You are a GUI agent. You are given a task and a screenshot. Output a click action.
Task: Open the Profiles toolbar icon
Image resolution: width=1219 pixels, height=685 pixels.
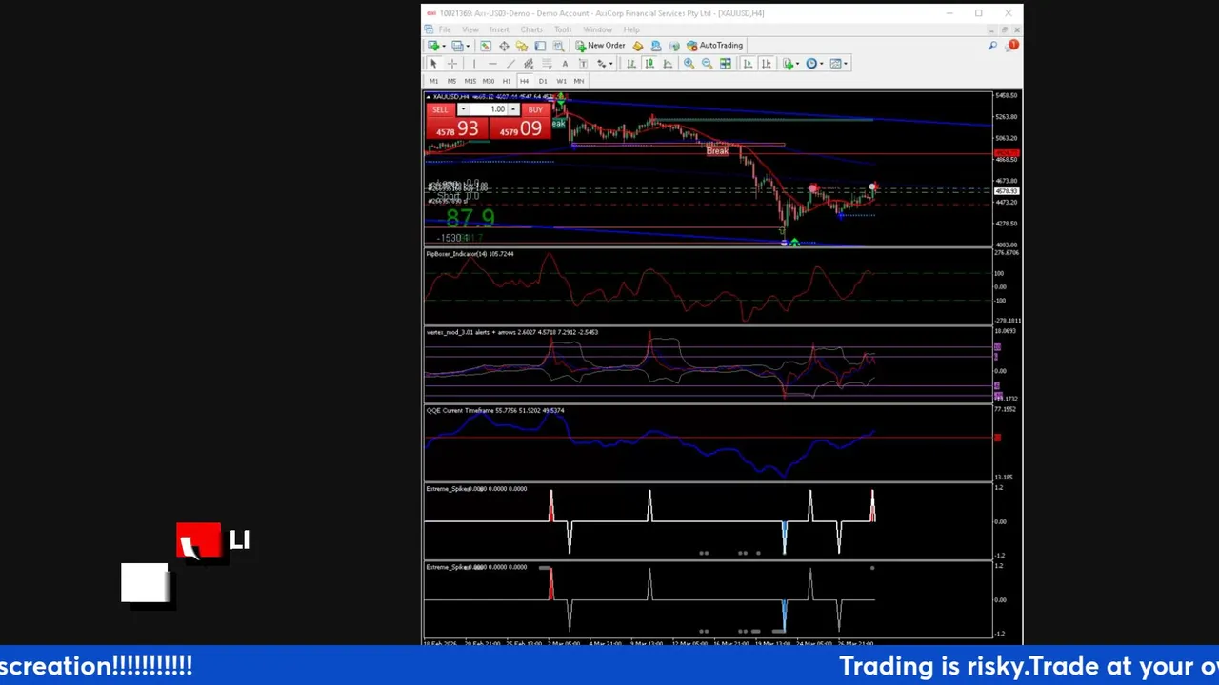pyautogui.click(x=457, y=46)
